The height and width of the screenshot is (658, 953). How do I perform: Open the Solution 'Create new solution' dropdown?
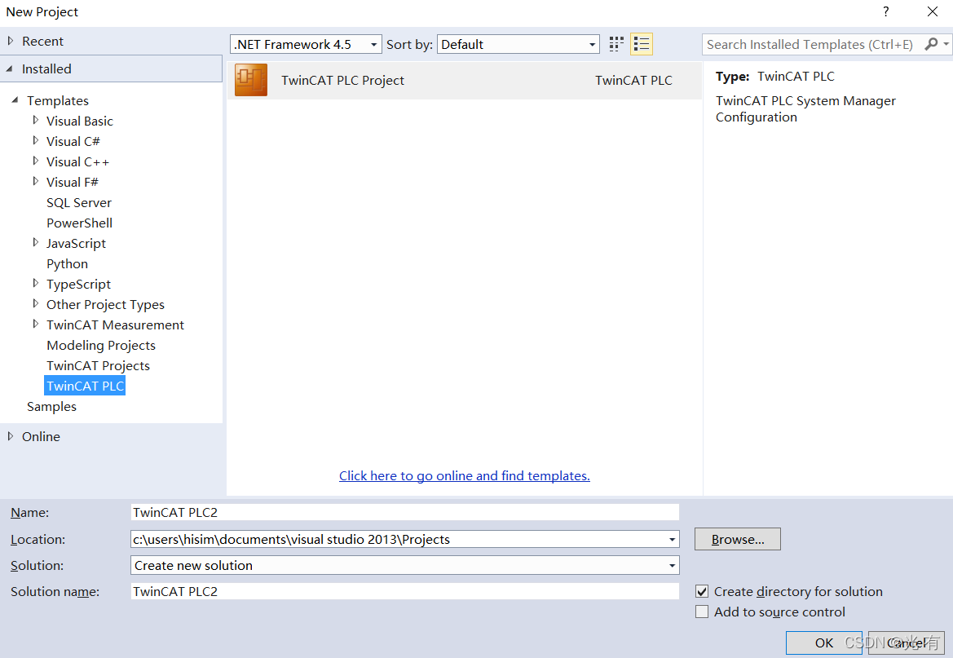coord(405,566)
